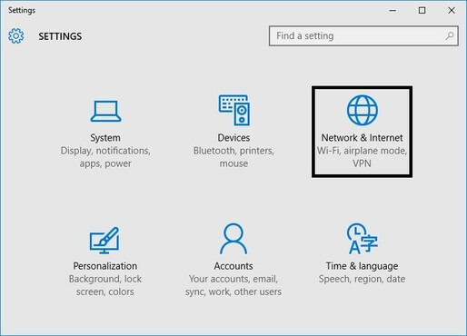Screen dimensions: 467x336
Task: Open the Time & language clock icon
Action: coord(362,239)
